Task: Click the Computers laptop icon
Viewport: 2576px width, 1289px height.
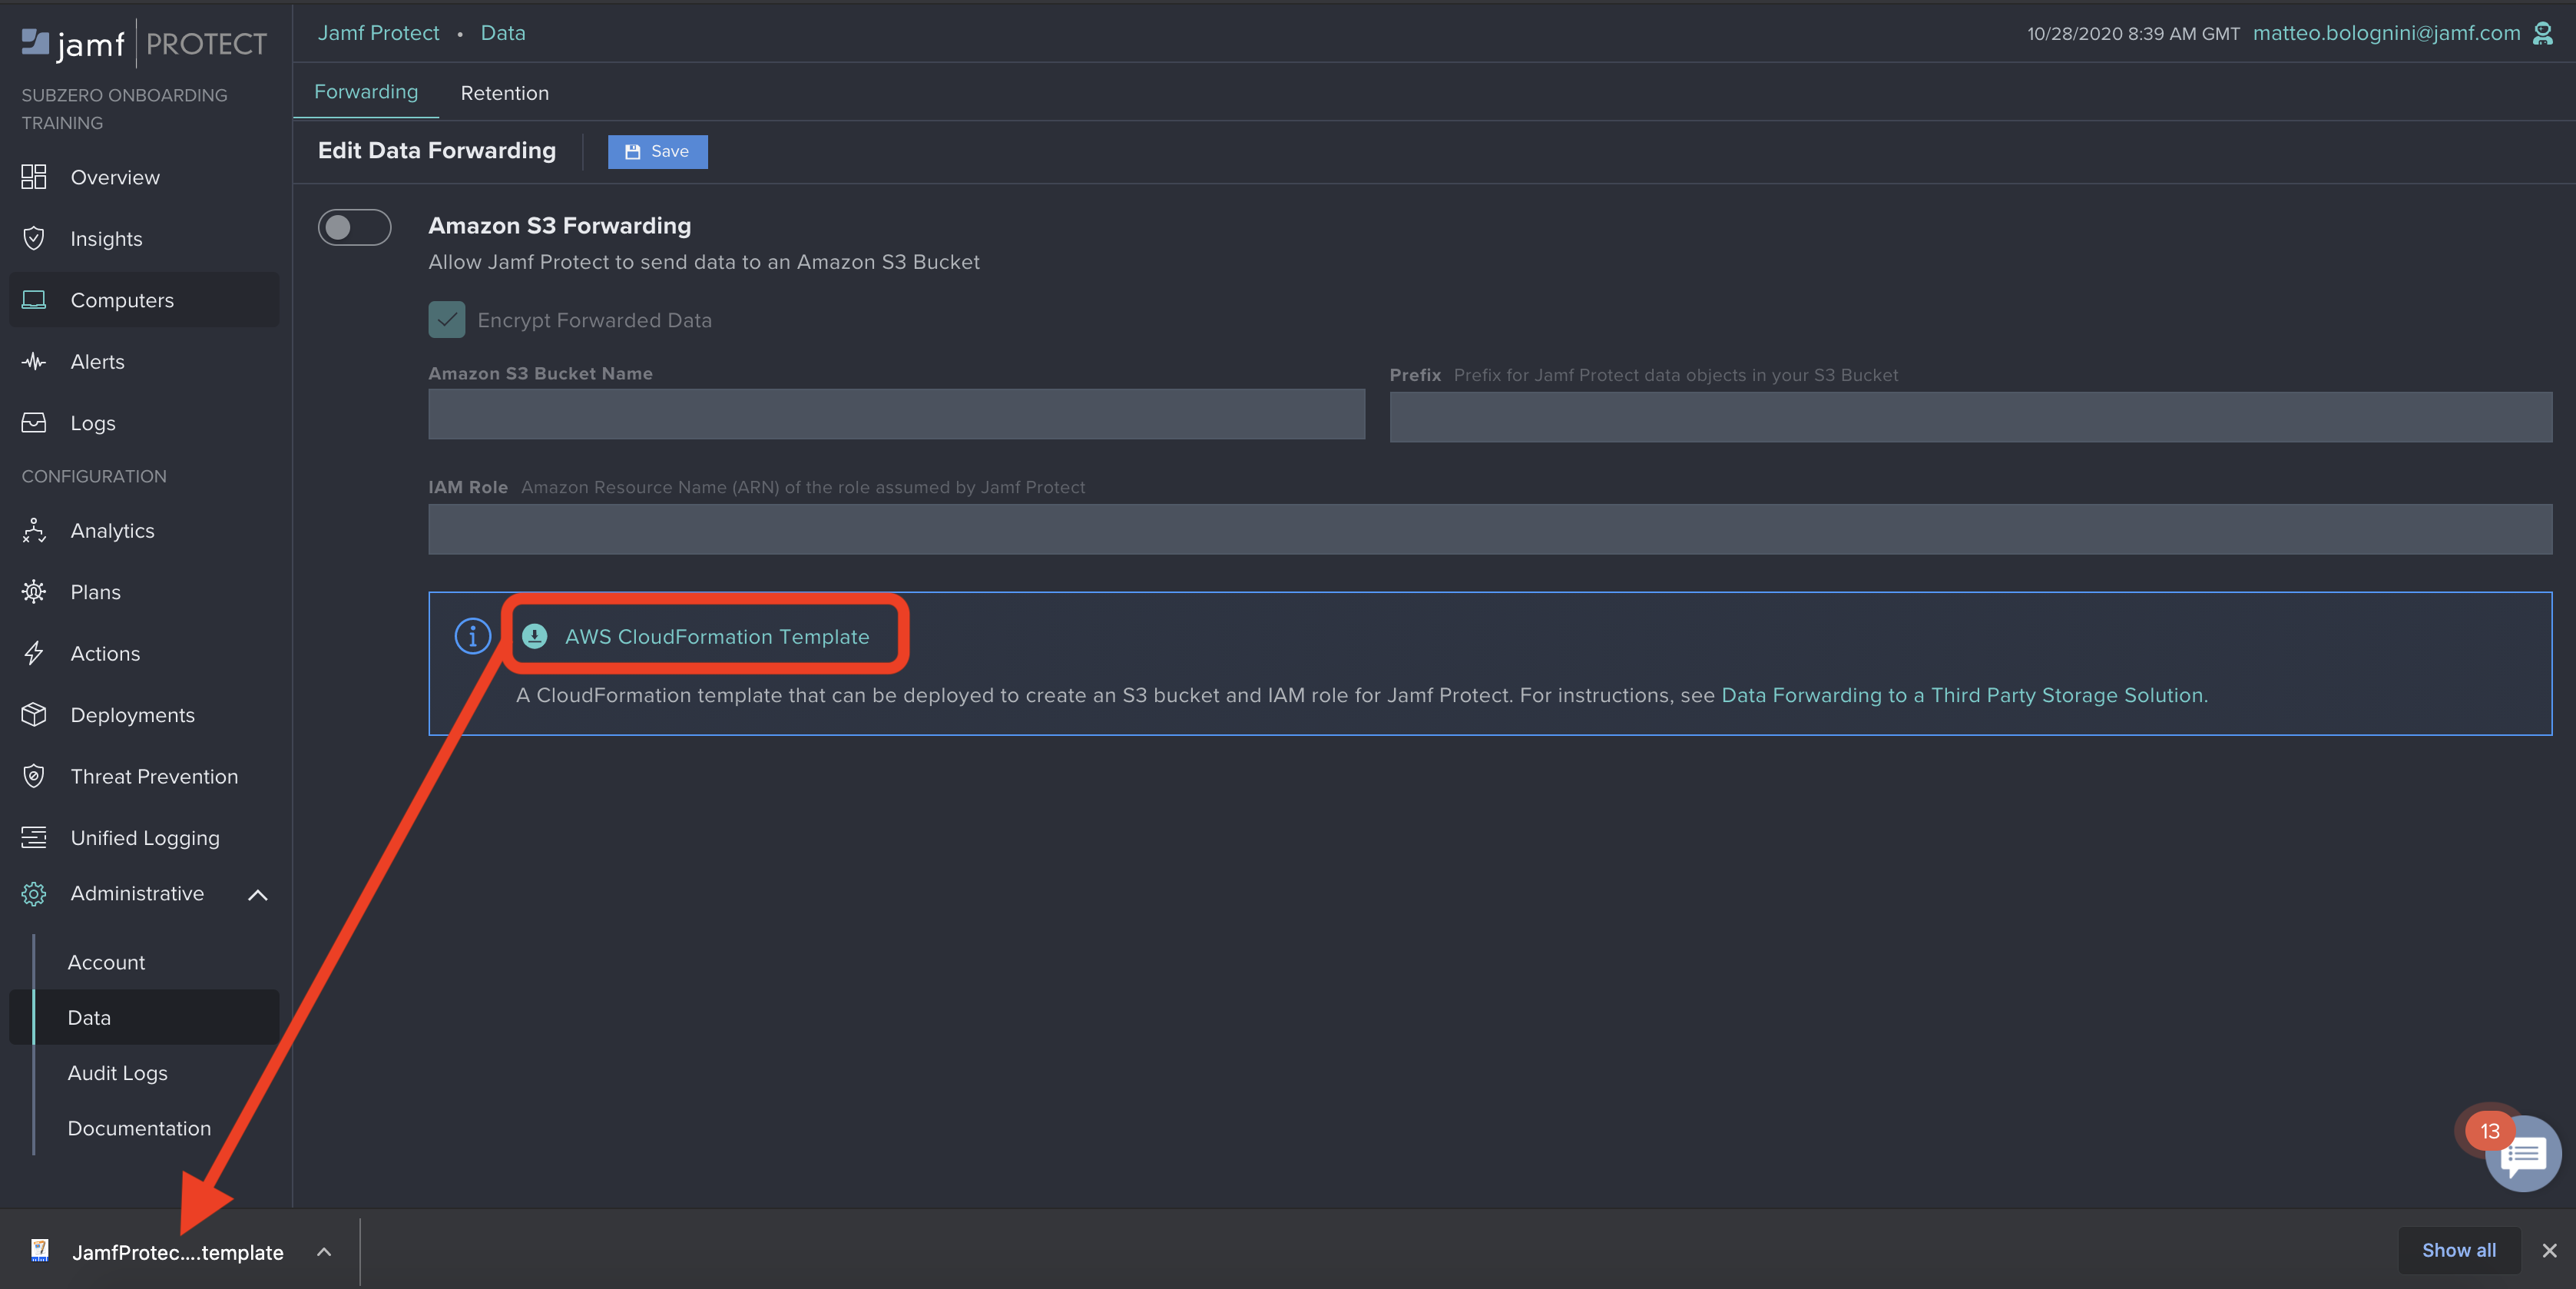Action: tap(34, 300)
